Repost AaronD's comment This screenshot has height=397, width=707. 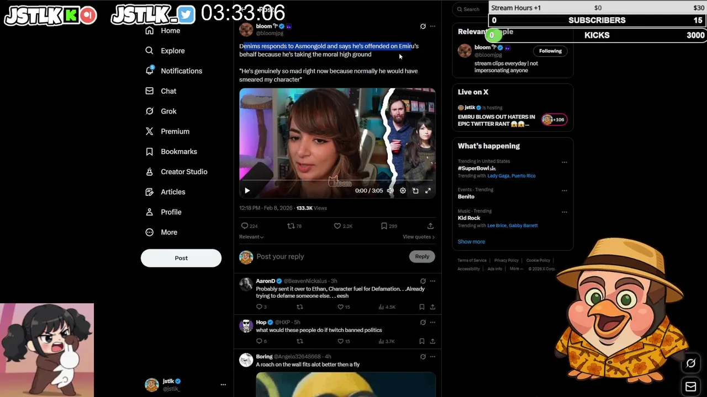coord(300,307)
